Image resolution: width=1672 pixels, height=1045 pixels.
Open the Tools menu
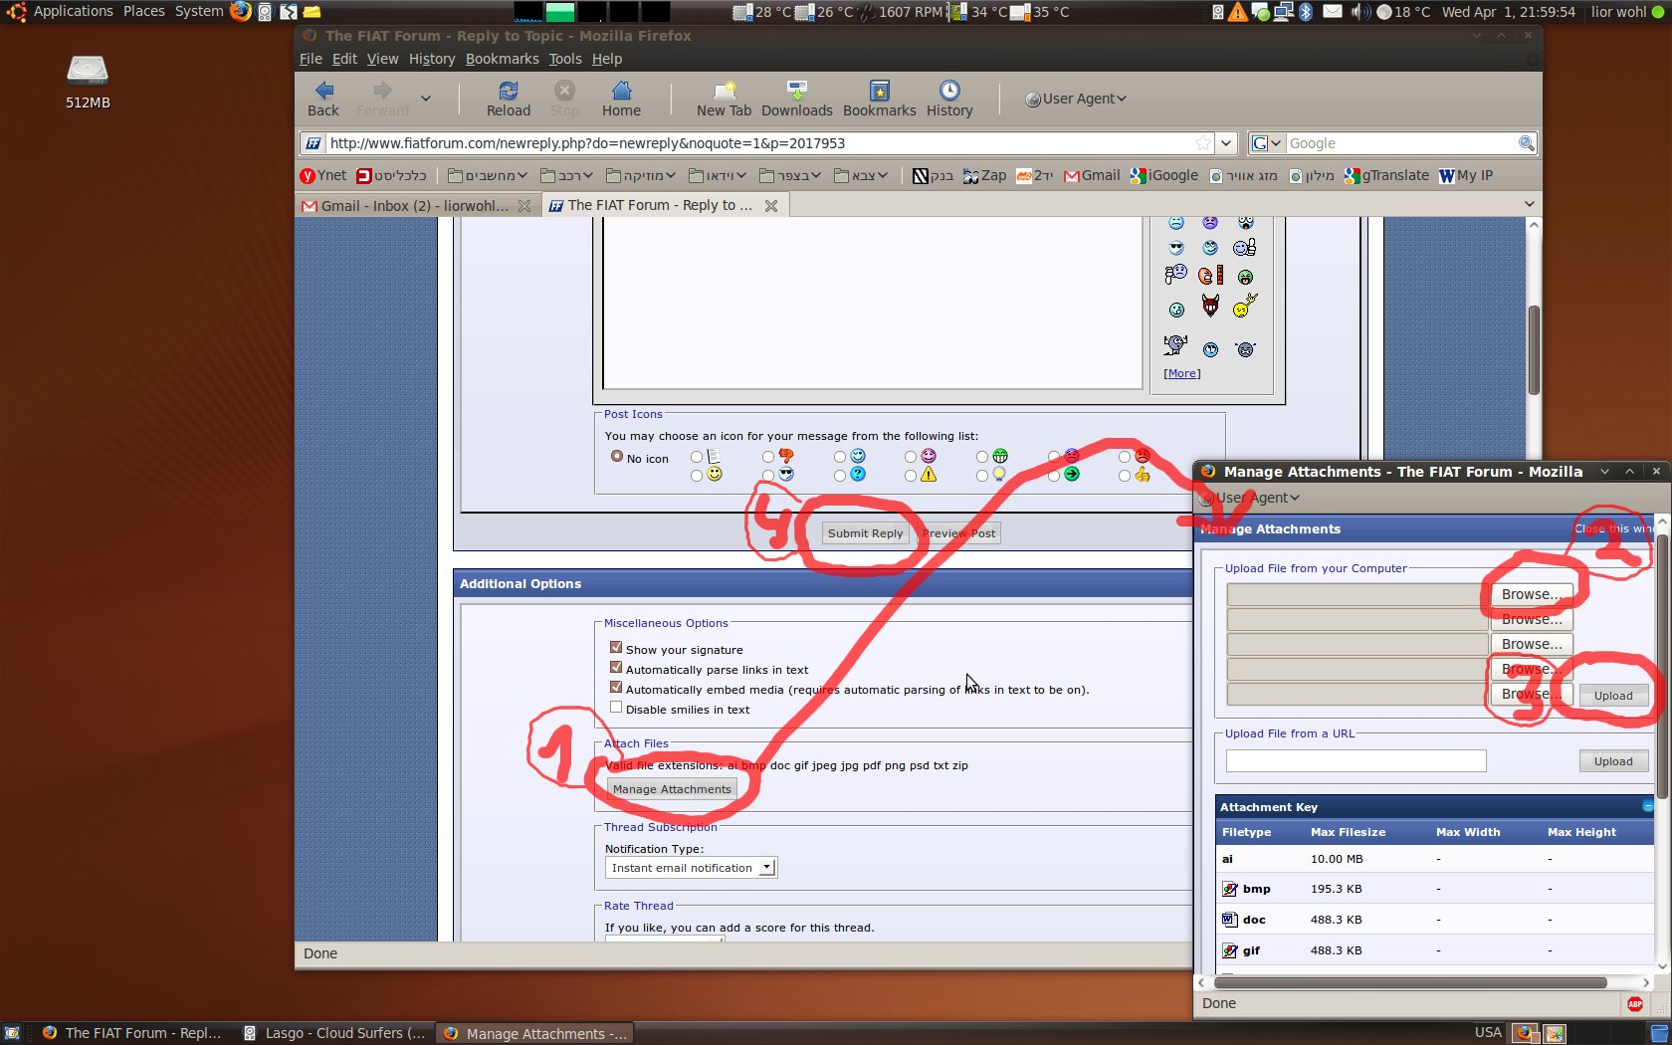click(x=565, y=59)
